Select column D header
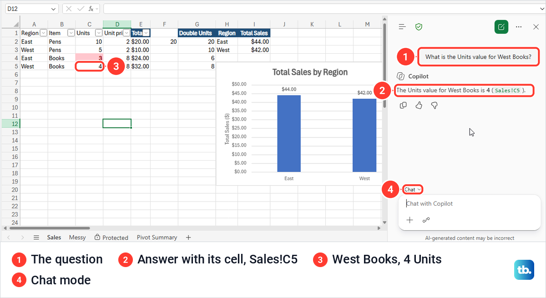Viewport: 546px width, 298px height. tap(117, 24)
